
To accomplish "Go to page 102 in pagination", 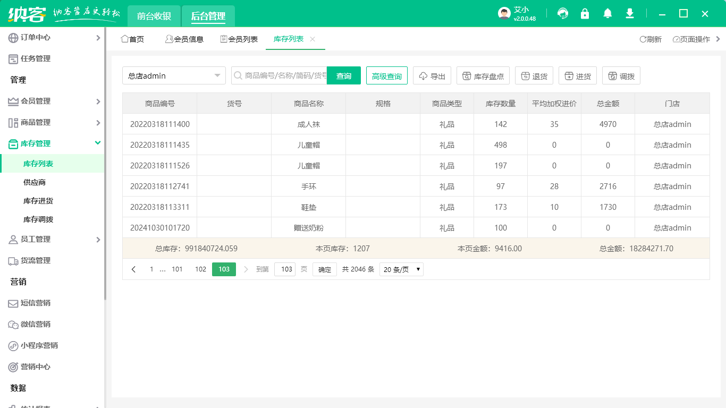I will pos(200,269).
